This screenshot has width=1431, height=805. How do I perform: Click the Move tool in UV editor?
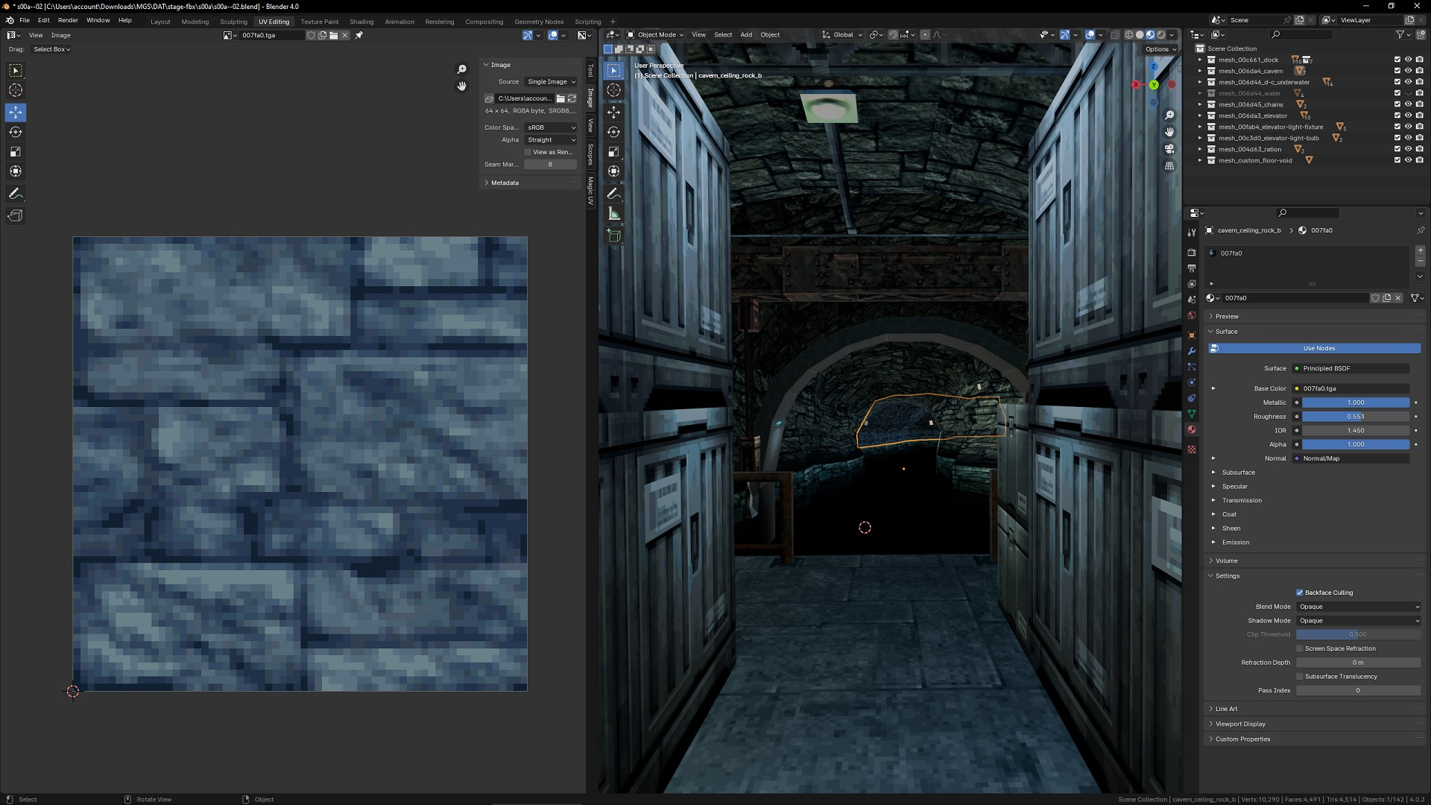click(x=16, y=113)
